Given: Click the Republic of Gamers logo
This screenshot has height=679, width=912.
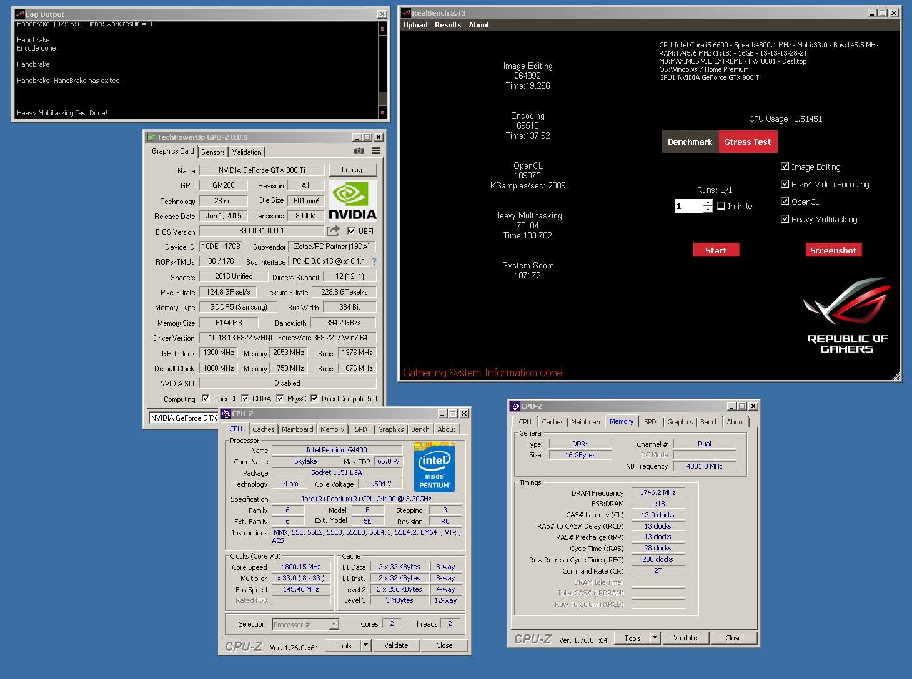Looking at the screenshot, I should [x=847, y=316].
